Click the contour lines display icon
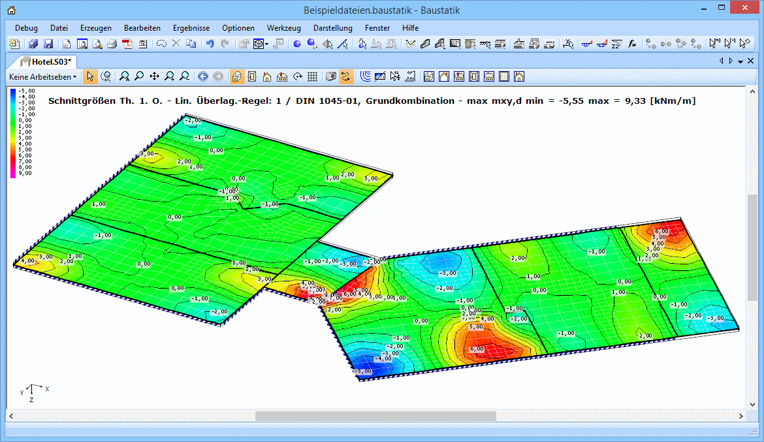 [x=365, y=76]
